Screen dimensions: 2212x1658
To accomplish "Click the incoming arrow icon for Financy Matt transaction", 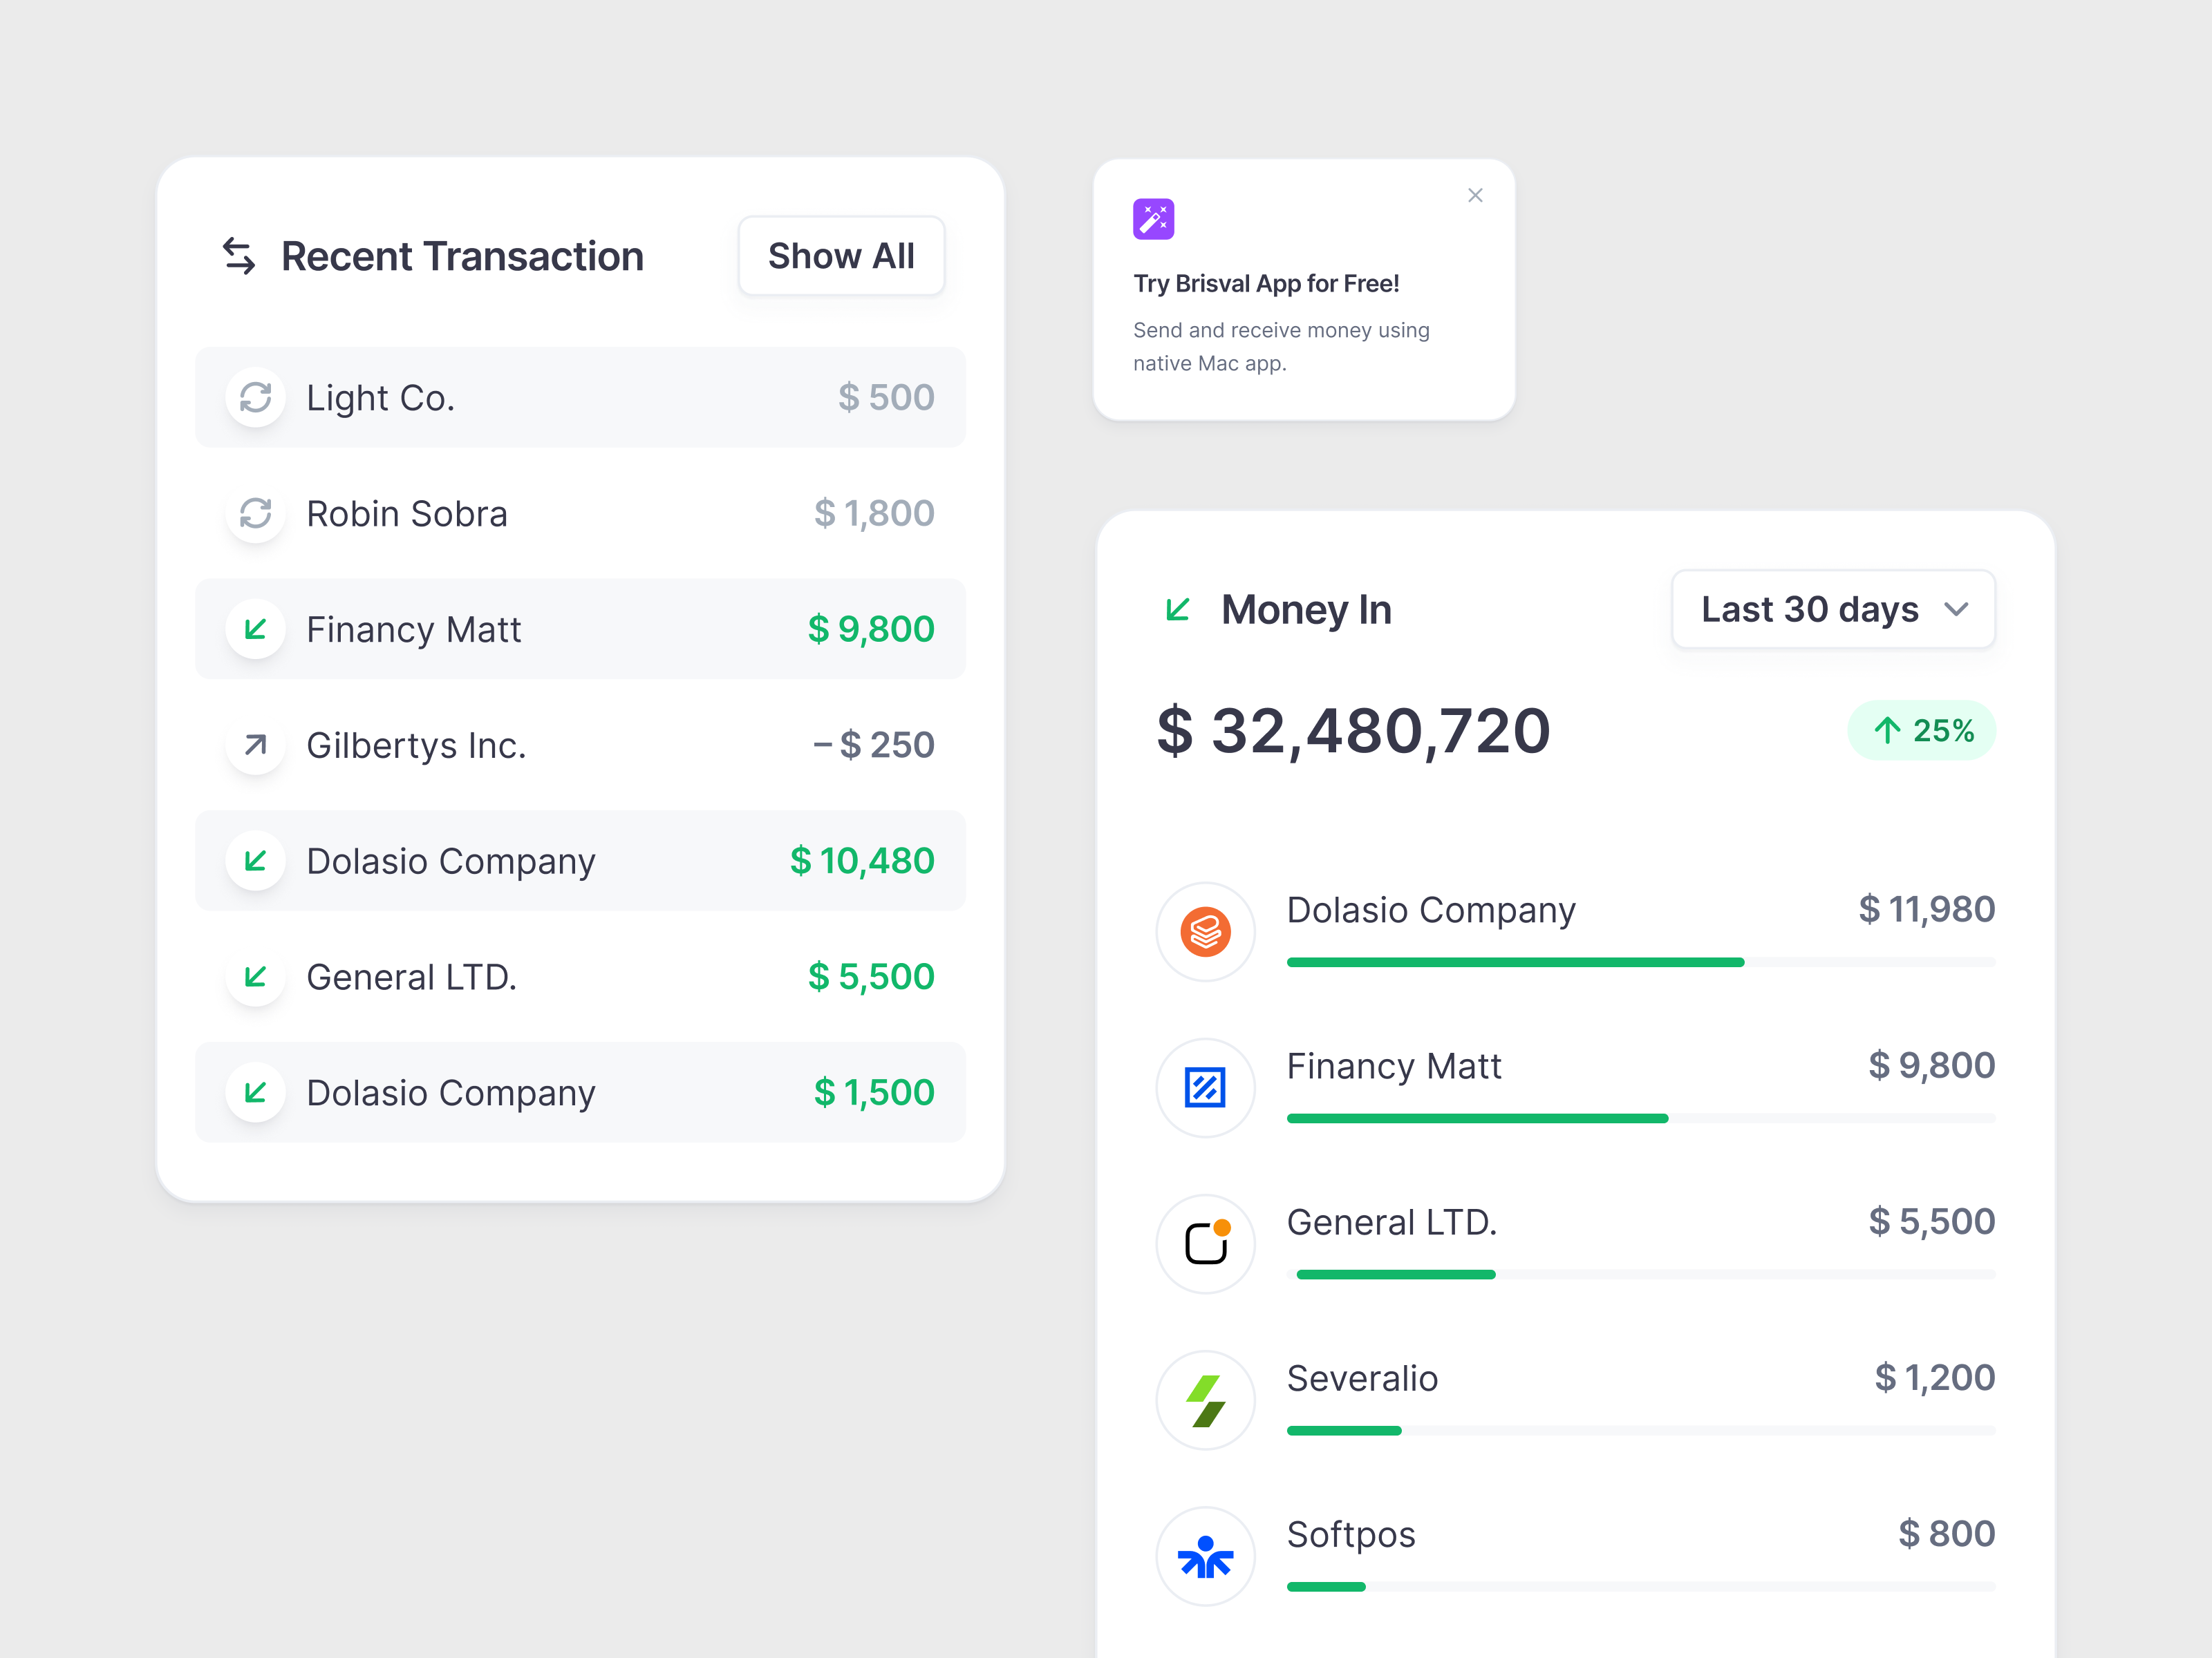I will click(x=256, y=629).
